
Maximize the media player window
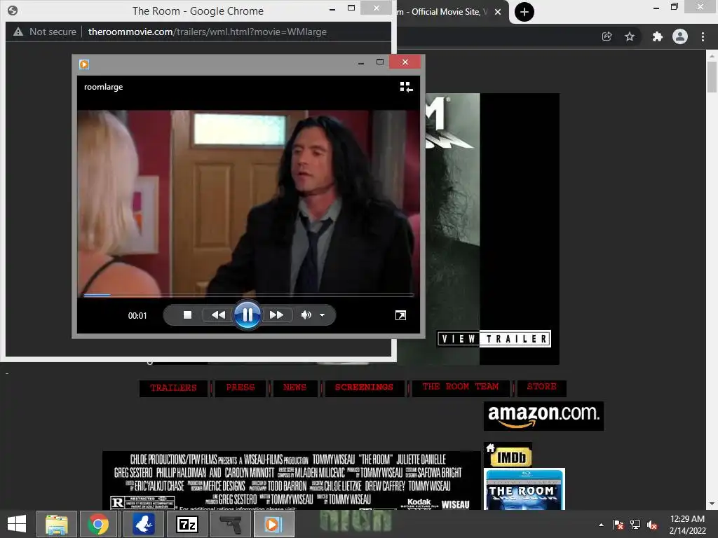380,62
